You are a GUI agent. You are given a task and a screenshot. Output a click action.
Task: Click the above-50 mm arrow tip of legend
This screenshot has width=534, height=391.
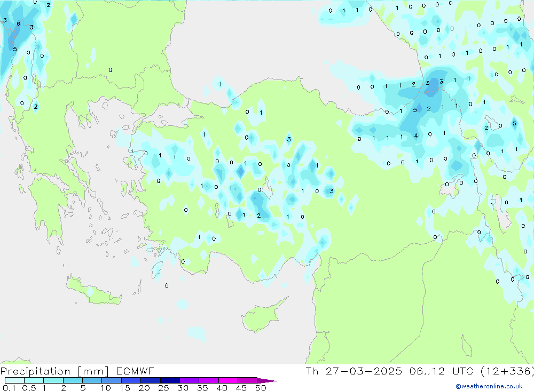tap(268, 381)
